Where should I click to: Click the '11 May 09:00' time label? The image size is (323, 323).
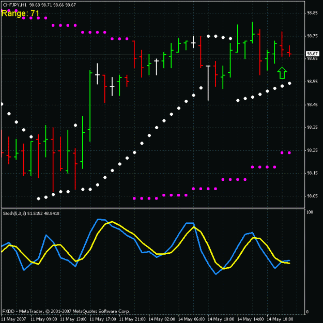[x=44, y=319]
